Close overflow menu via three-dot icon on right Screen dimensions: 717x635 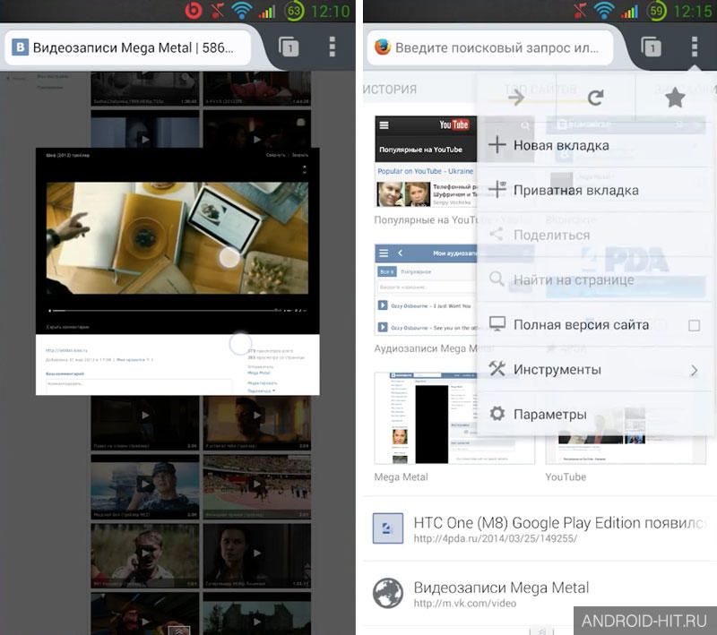coord(694,47)
